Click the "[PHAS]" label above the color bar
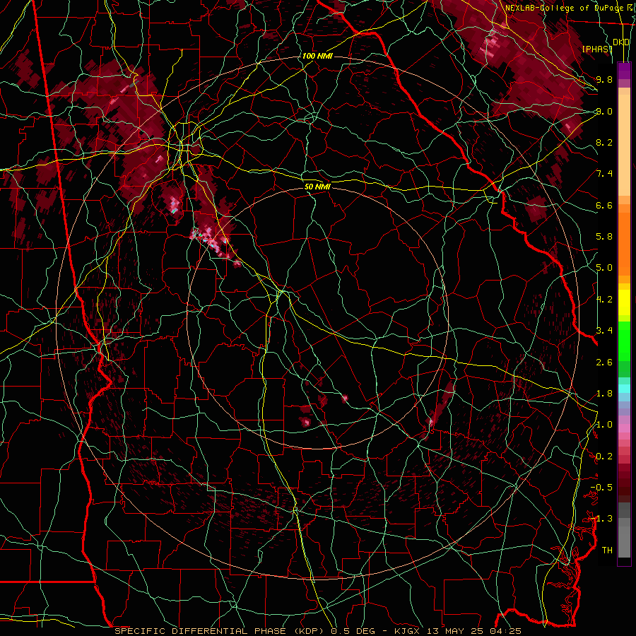The image size is (636, 636). click(597, 49)
